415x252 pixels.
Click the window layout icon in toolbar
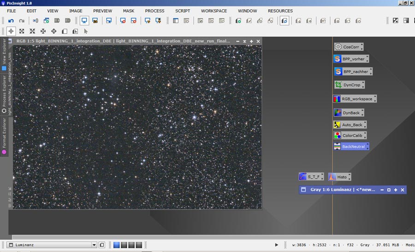[176, 21]
